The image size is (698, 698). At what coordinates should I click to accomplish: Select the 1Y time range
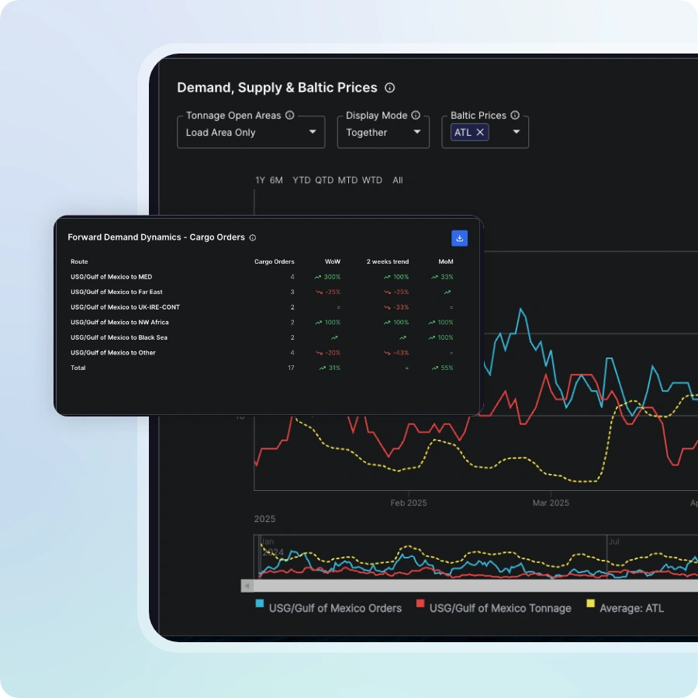click(260, 180)
